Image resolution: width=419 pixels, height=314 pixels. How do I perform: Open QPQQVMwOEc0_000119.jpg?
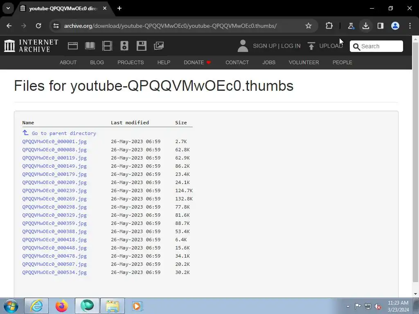(x=54, y=158)
